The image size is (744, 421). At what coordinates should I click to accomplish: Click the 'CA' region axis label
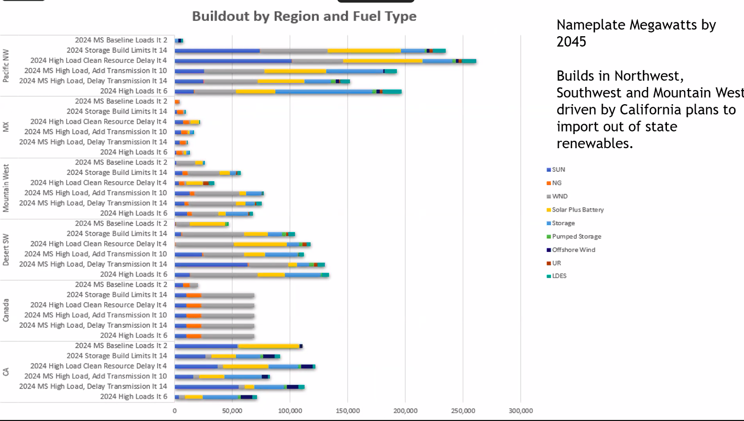[x=6, y=372]
